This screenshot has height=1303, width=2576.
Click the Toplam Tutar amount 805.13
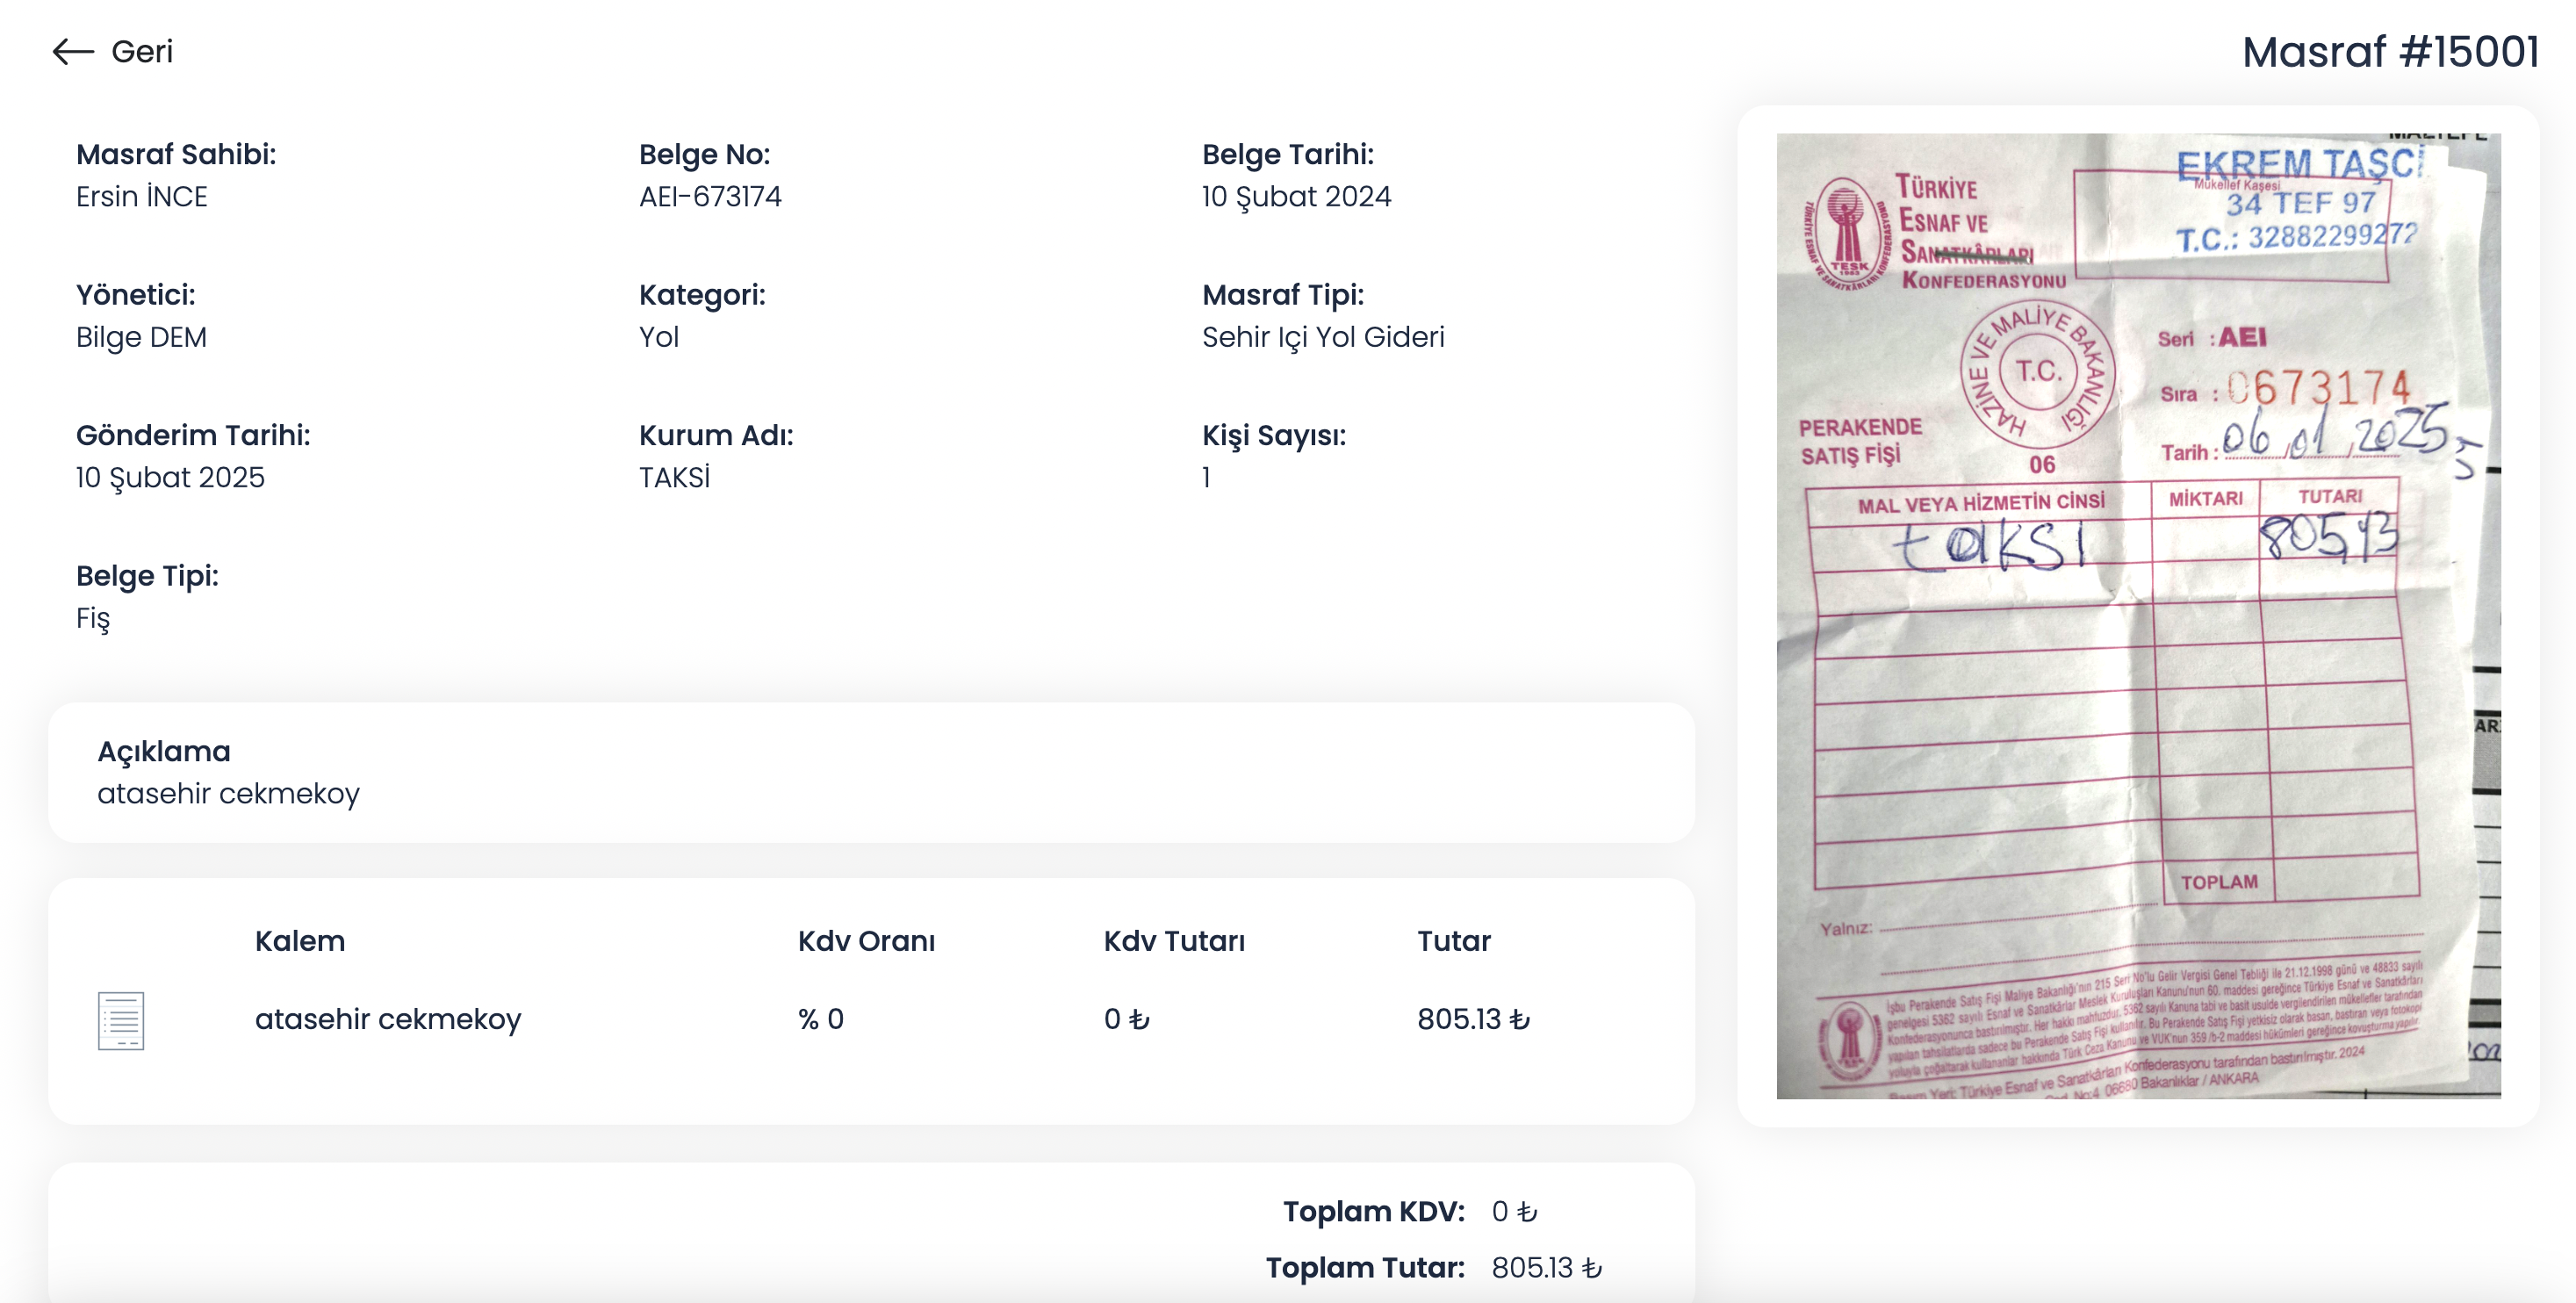[1546, 1267]
